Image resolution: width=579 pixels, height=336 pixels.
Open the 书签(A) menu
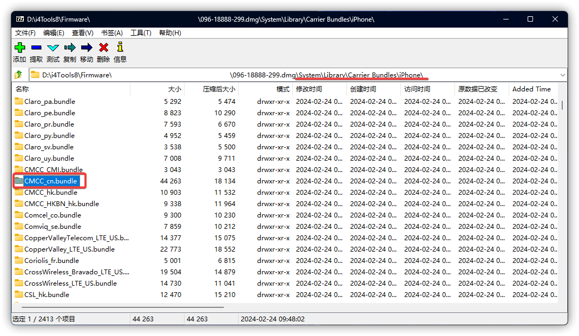112,33
